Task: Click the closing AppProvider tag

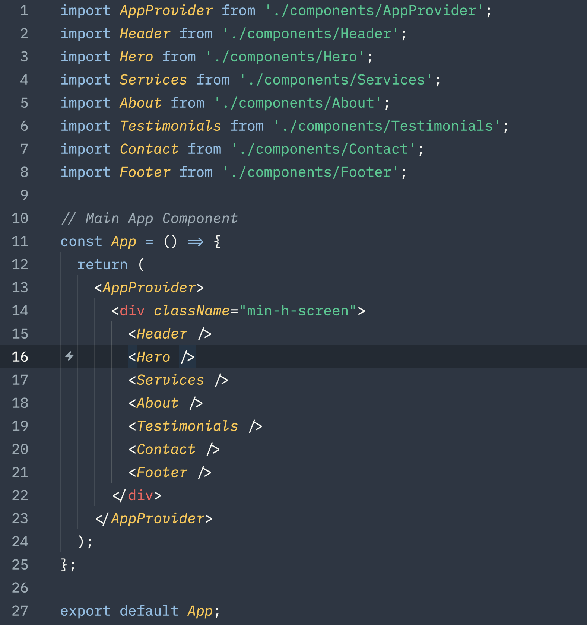Action: click(153, 518)
